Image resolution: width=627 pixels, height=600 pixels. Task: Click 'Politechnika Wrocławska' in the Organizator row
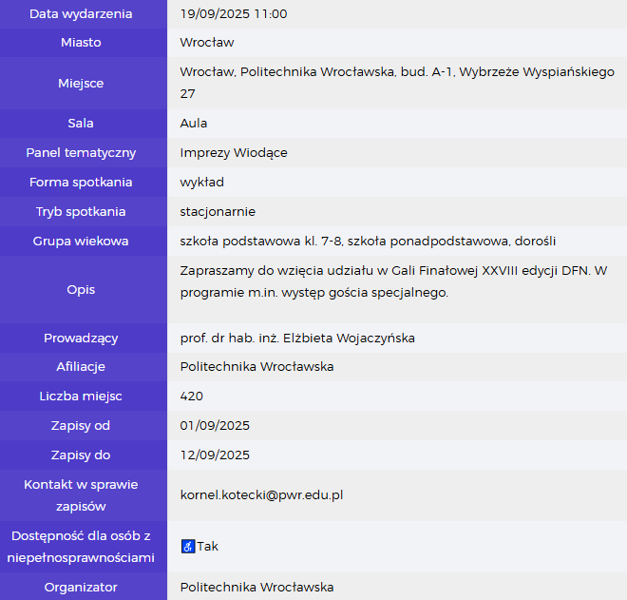tap(256, 588)
